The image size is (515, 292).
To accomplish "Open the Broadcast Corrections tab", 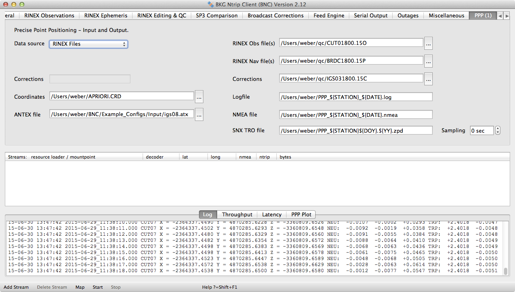I will 276,16.
